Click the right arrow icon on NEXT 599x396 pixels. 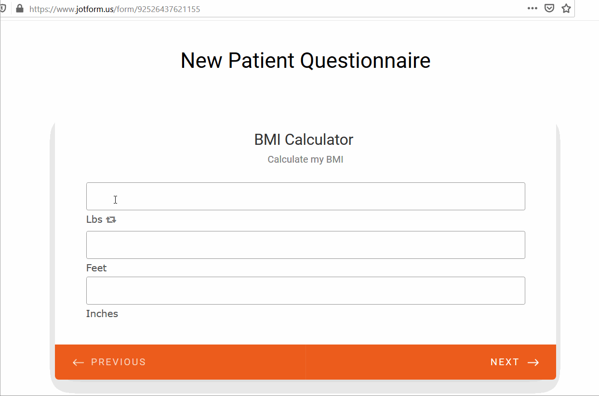(x=533, y=362)
